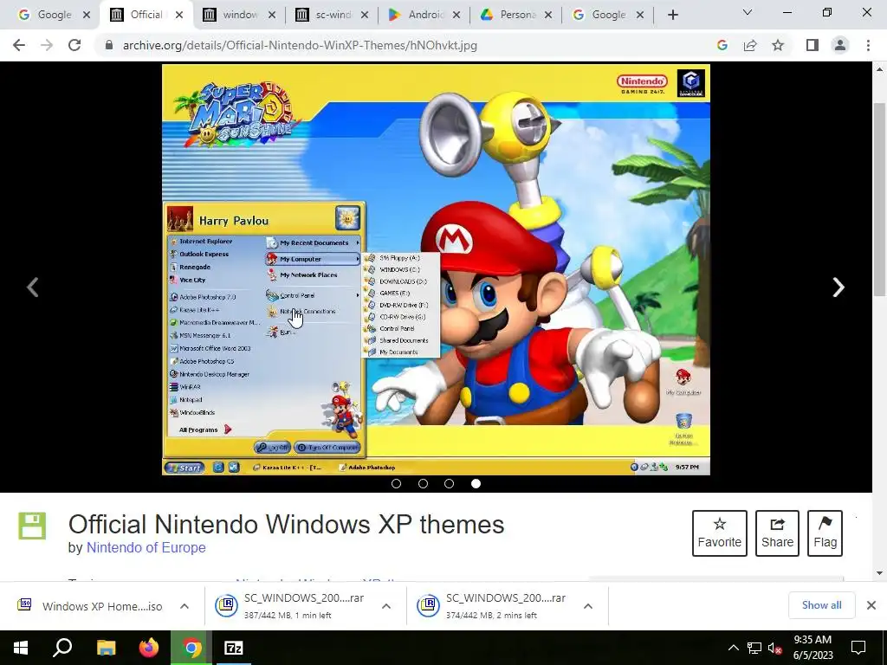This screenshot has width=887, height=665.
Task: Select the first carousel dot
Action: [396, 483]
